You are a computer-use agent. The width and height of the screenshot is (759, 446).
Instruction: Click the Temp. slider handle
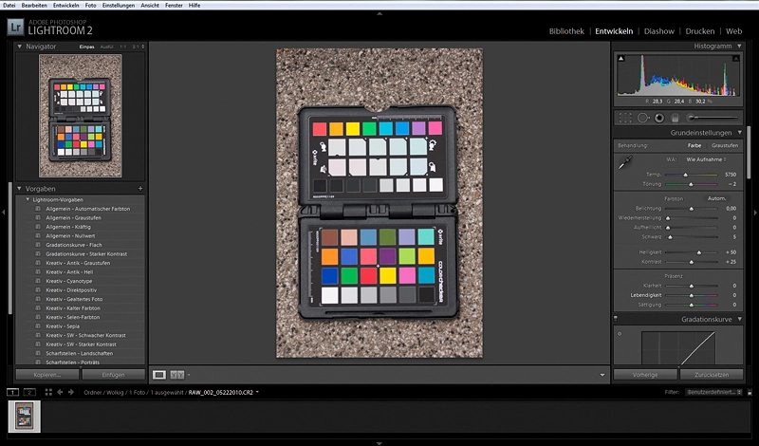pos(685,175)
